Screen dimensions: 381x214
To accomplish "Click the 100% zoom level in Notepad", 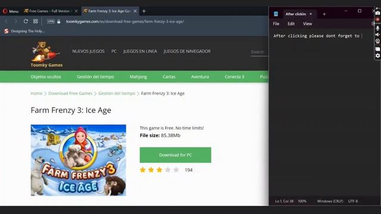I will pos(302,201).
